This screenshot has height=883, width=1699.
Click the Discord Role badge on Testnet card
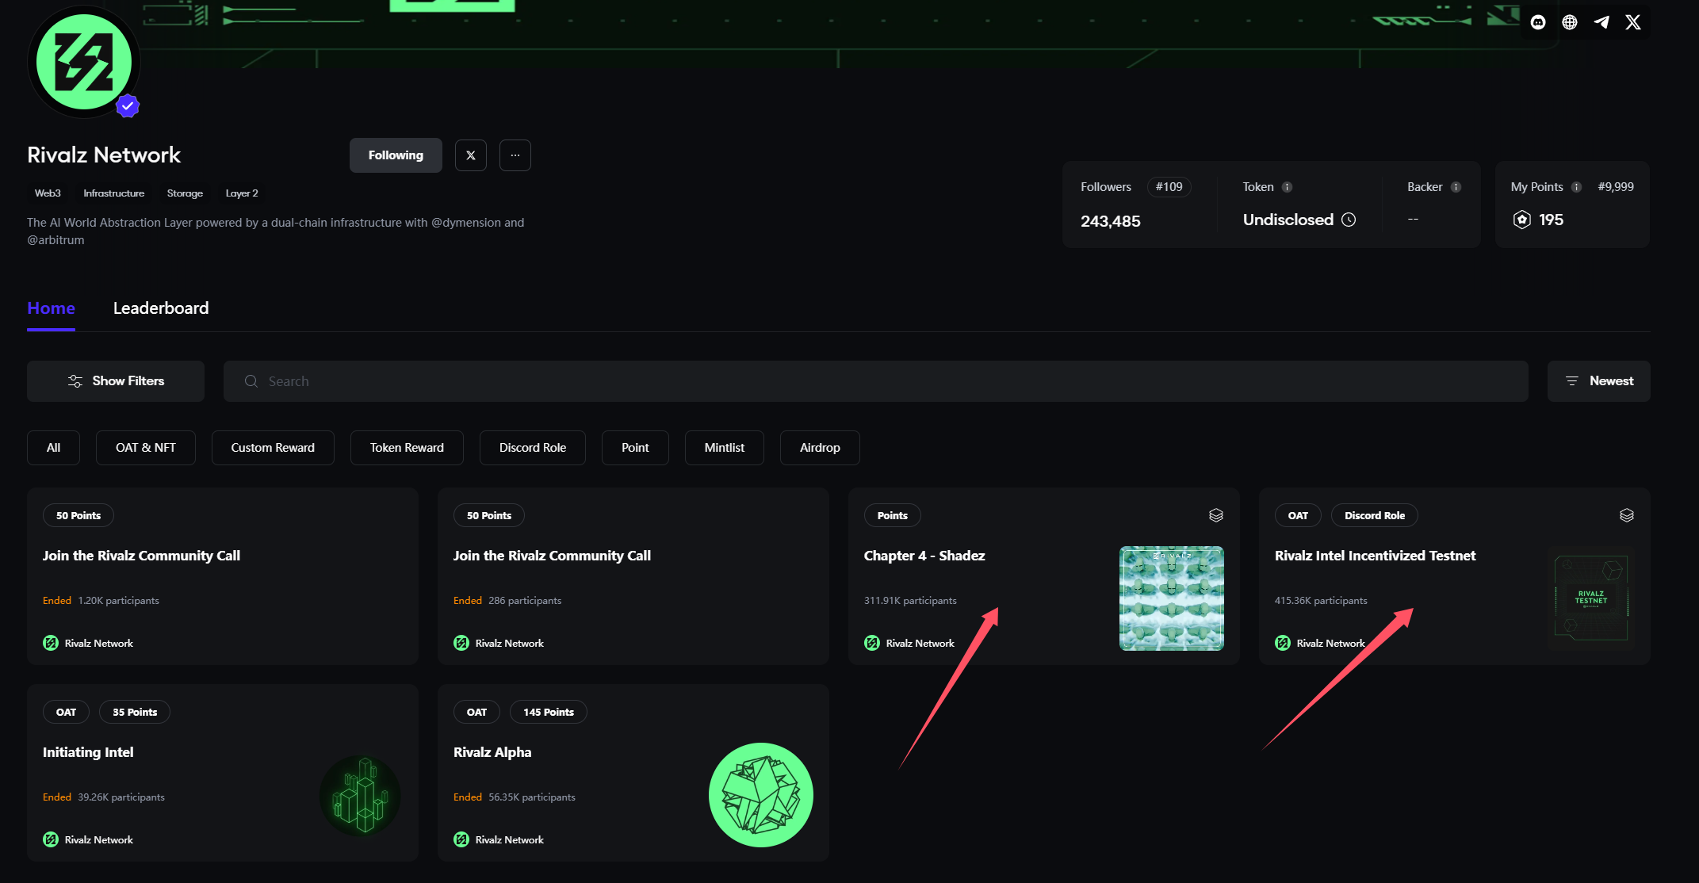coord(1375,515)
